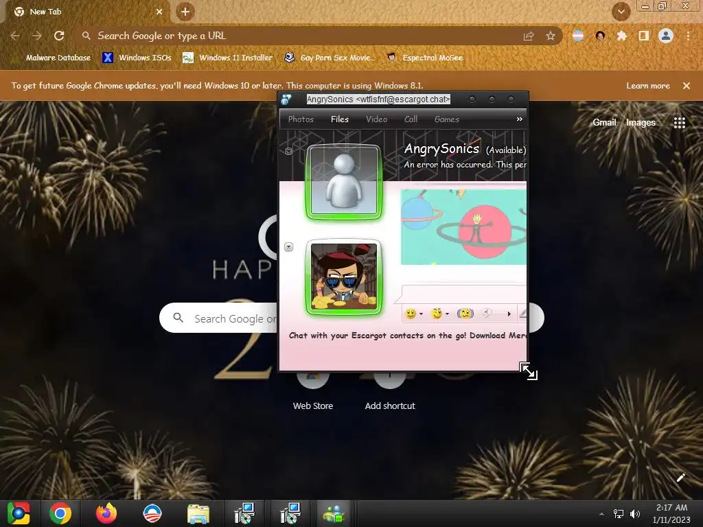
Task: Bookmark this tab with the star icon
Action: (550, 36)
